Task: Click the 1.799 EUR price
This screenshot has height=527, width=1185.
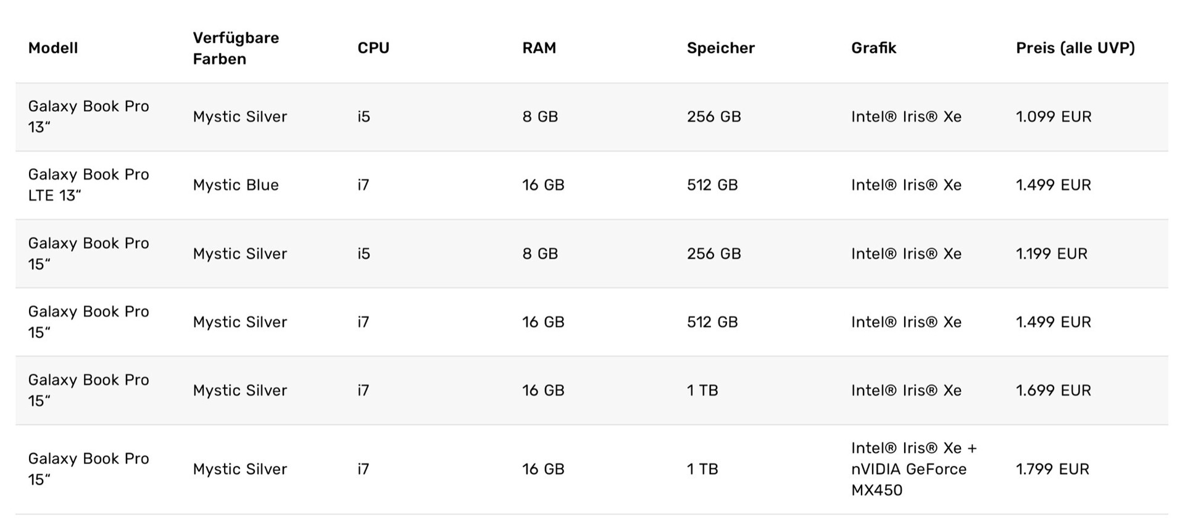Action: click(1052, 469)
